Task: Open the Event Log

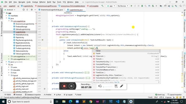Action: [x=160, y=95]
